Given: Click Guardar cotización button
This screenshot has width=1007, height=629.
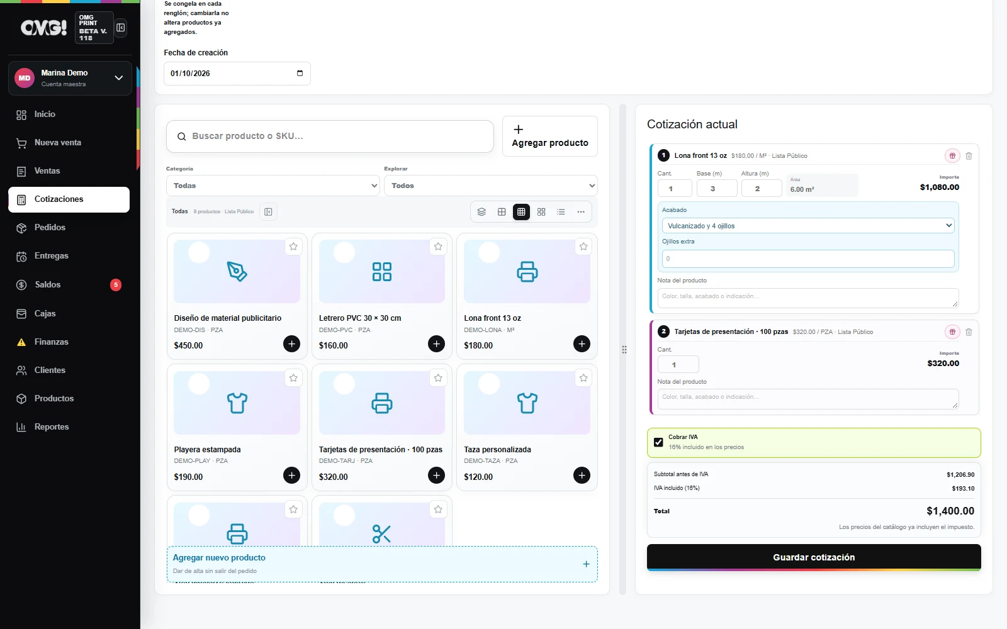Looking at the screenshot, I should (x=814, y=557).
